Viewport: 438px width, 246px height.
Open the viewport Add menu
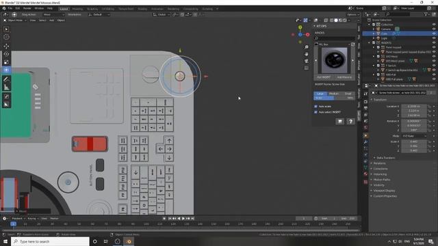[52, 20]
